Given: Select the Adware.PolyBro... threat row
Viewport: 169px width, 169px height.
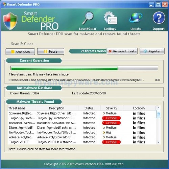Looking at the screenshot, I should [82, 137].
